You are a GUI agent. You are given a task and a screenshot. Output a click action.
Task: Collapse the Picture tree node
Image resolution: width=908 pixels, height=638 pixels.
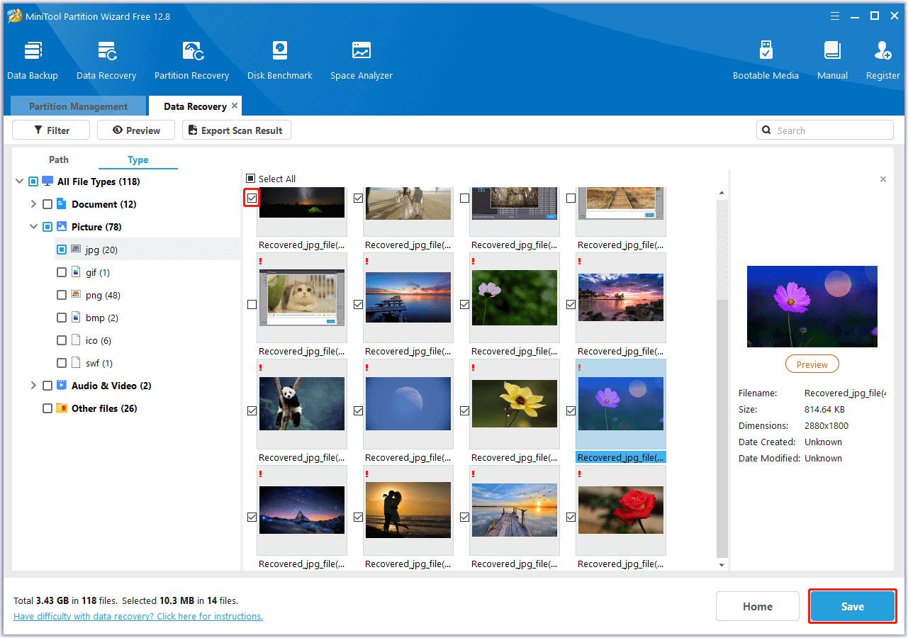[33, 227]
